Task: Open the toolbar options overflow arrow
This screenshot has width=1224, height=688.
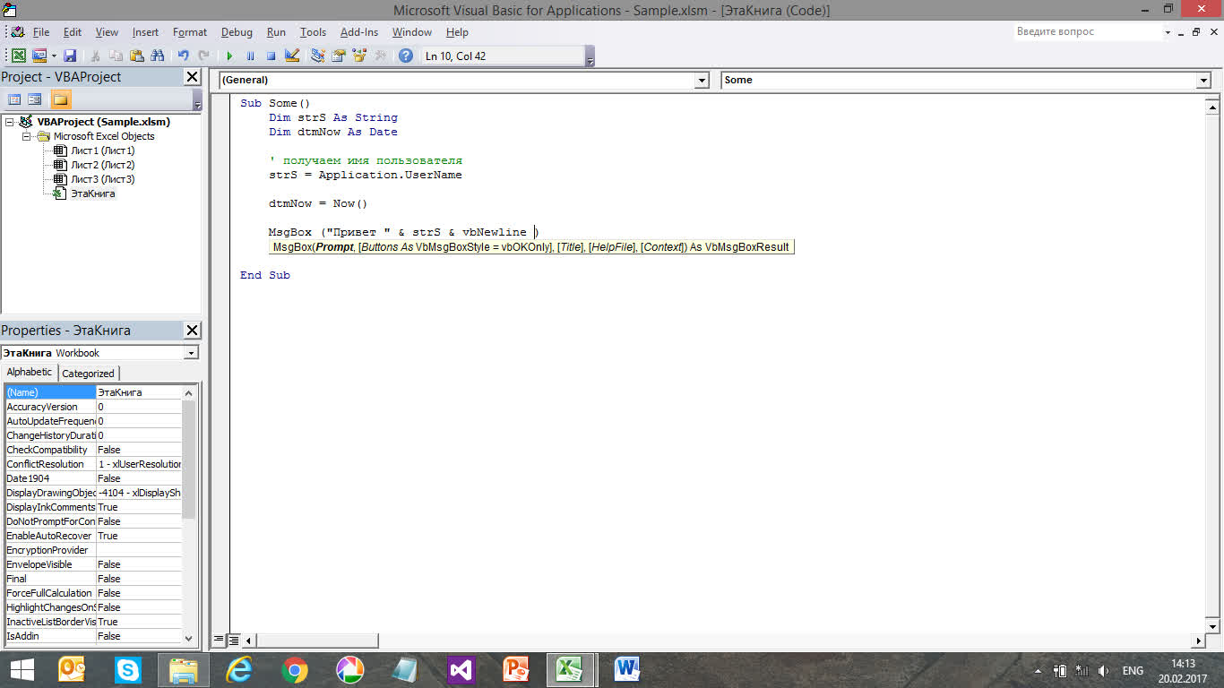Action: 590,57
